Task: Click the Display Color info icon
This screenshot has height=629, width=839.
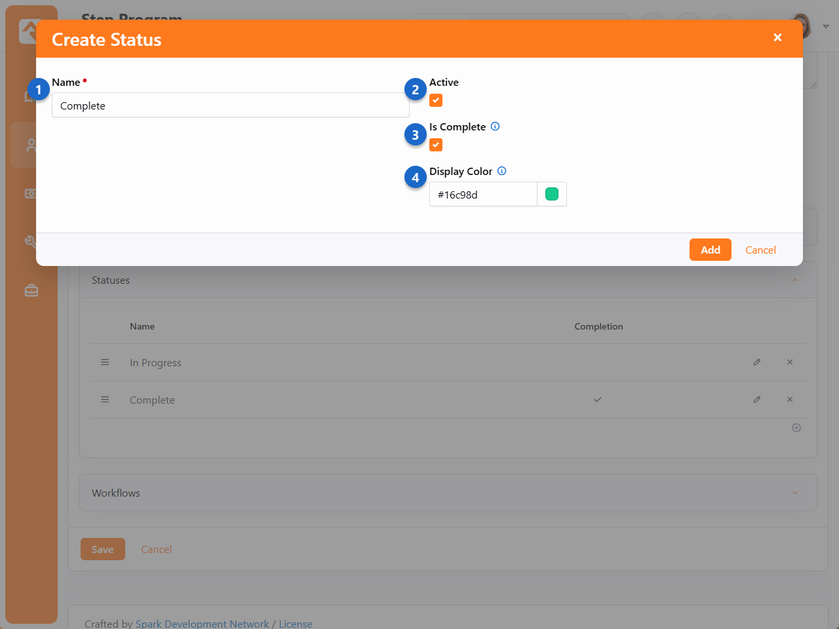Action: click(x=502, y=171)
